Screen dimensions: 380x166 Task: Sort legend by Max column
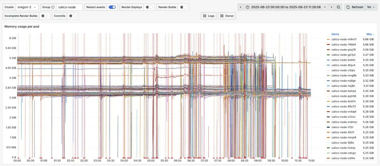(x=370, y=34)
